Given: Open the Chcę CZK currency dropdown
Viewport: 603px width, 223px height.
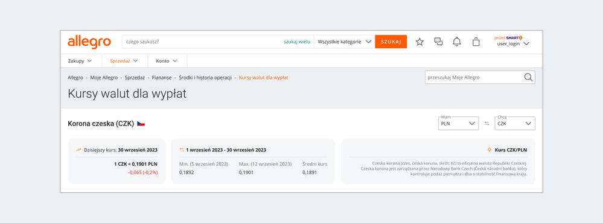Looking at the screenshot, I should pos(514,124).
